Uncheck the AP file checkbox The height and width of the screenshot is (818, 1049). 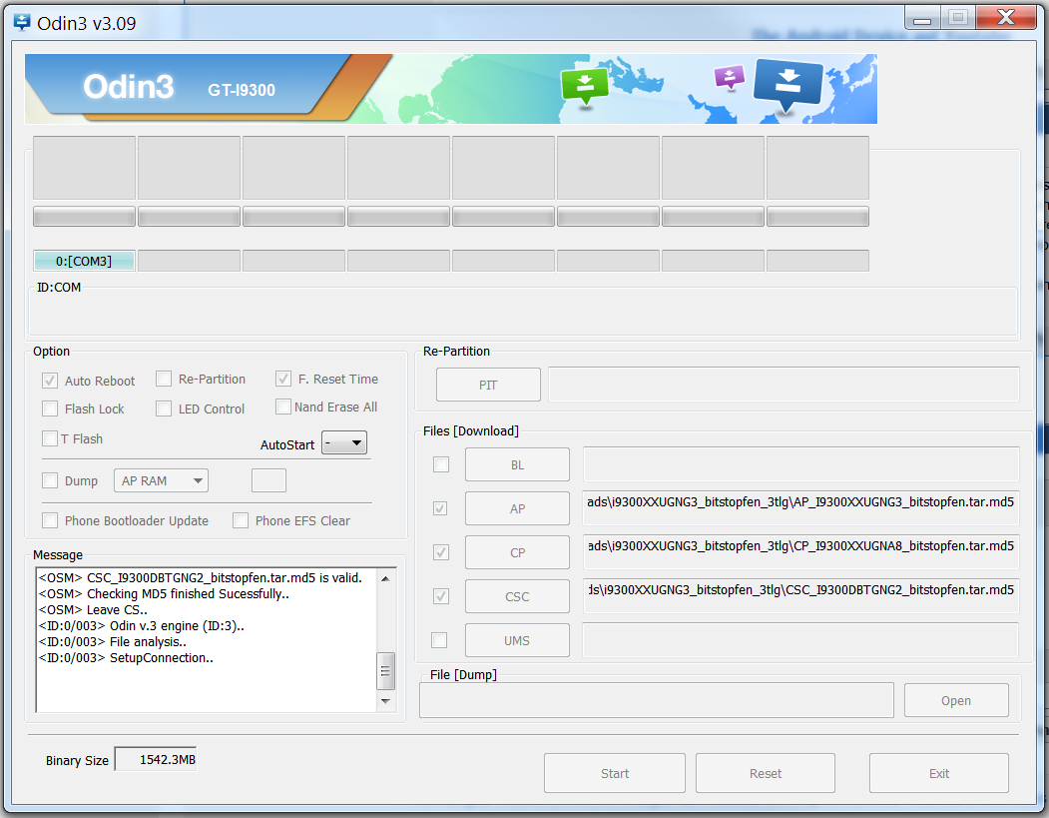pos(440,508)
